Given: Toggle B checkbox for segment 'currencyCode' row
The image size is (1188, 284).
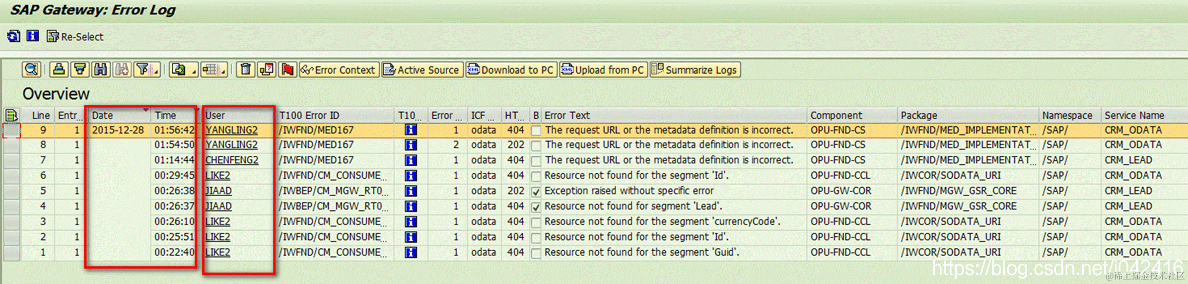Looking at the screenshot, I should click(536, 223).
